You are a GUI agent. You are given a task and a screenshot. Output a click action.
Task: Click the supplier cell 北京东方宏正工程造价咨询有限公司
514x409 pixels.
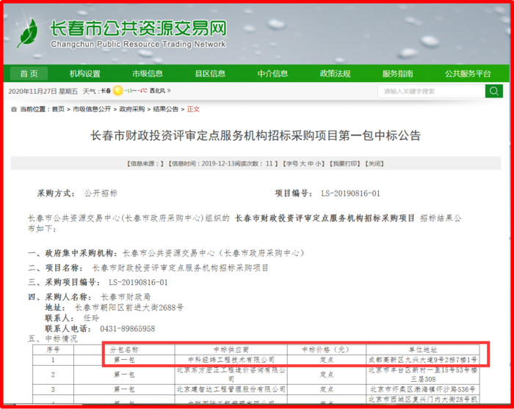[x=231, y=375]
